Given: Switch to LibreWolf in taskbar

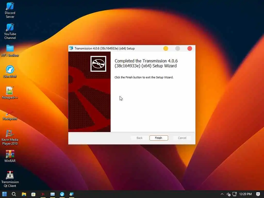Looking at the screenshot, I should pos(62,194).
